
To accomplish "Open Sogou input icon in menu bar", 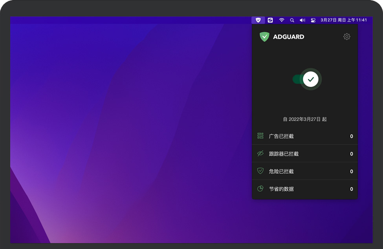I will 270,20.
